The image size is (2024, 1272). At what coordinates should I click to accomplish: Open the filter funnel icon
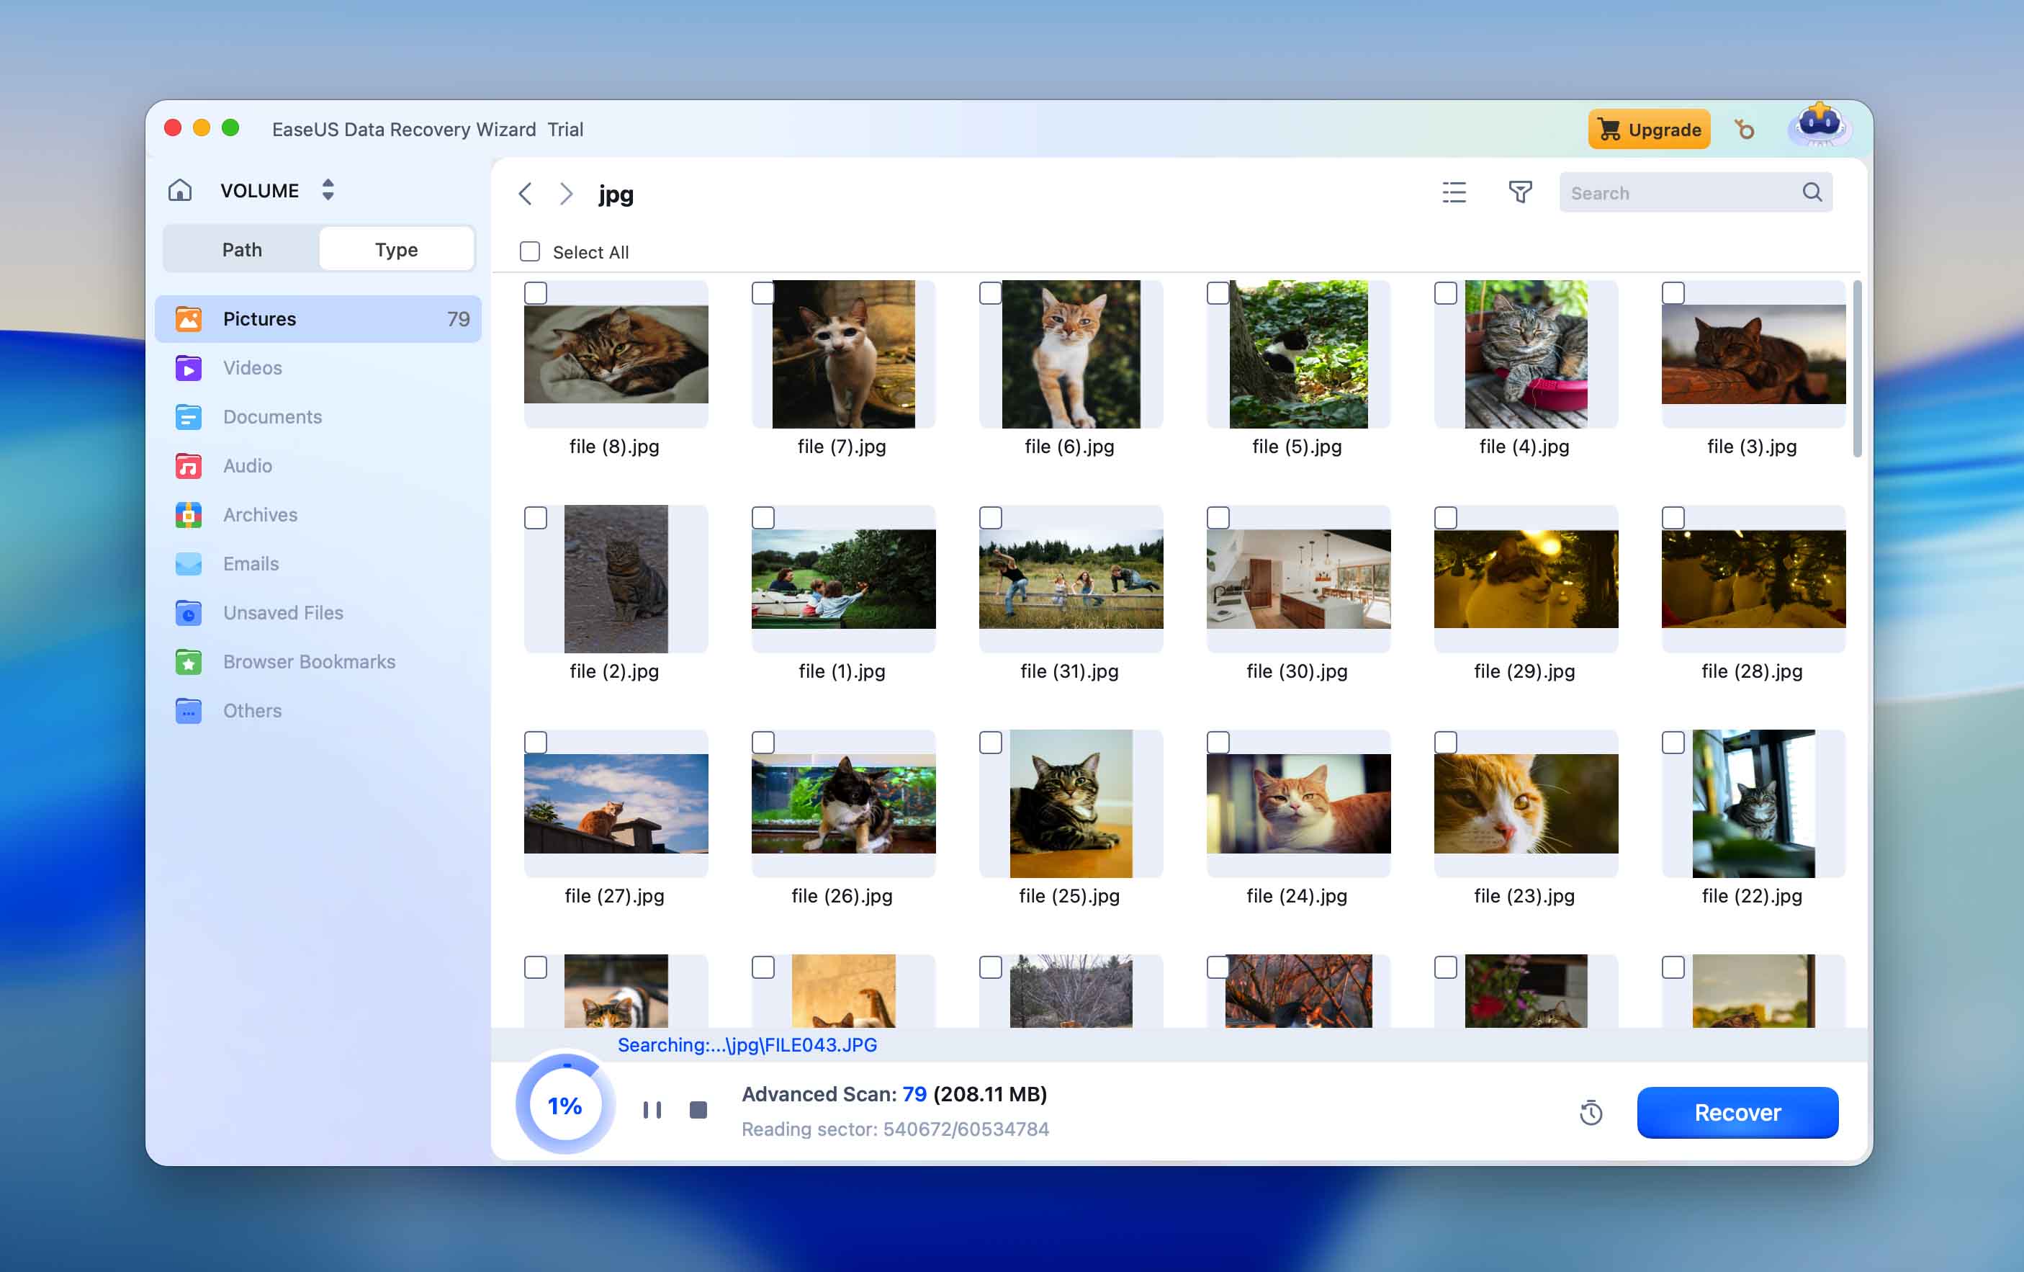[1520, 192]
